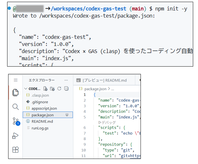Click the package.json path in terminal output
Screen dimensions: 198x164
click(96, 16)
